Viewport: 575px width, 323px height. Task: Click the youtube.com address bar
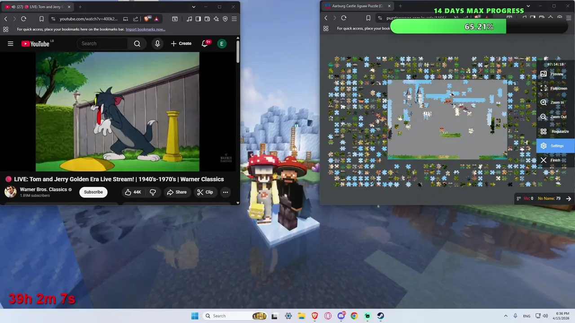pyautogui.click(x=88, y=19)
